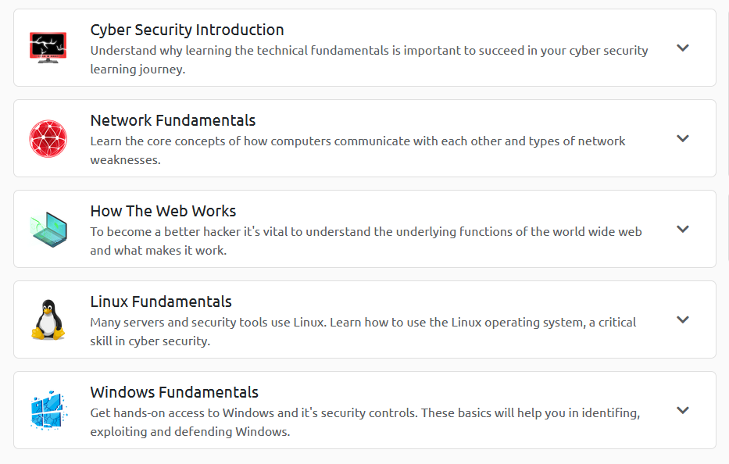Expand the Cyber Security Introduction chevron
The image size is (729, 464).
coord(683,48)
